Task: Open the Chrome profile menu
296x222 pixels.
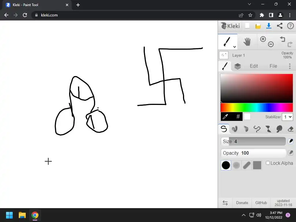Action: coord(280,15)
